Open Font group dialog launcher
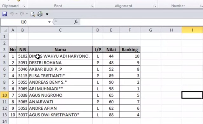This screenshot has width=203, height=124. tap(92, 6)
